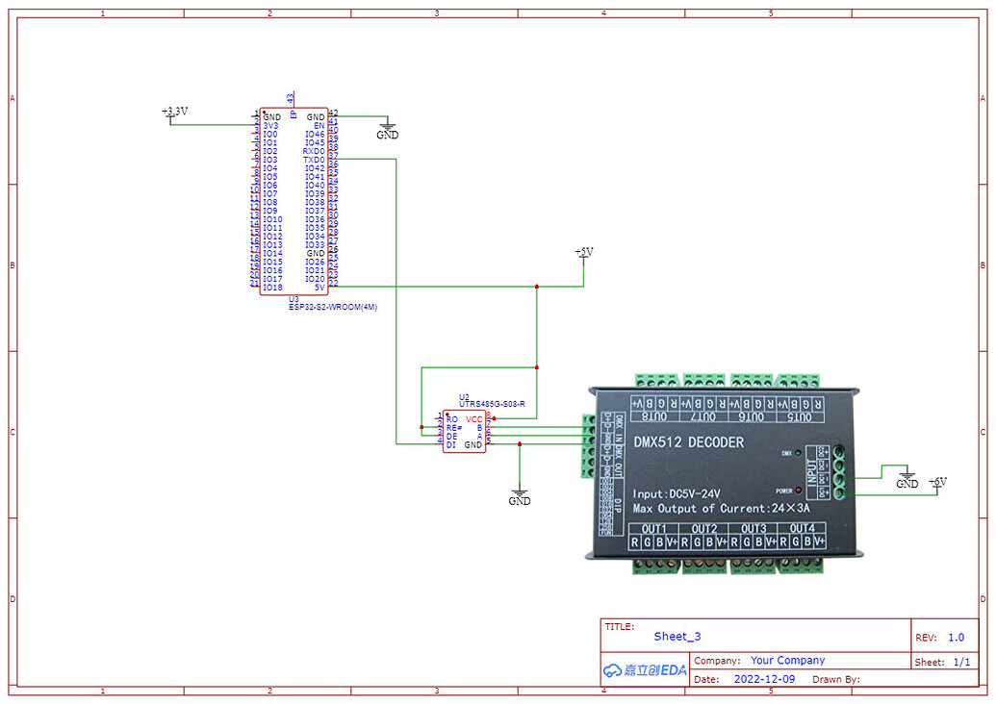
Task: Select the +3.3V power flag
Action: coord(173,111)
